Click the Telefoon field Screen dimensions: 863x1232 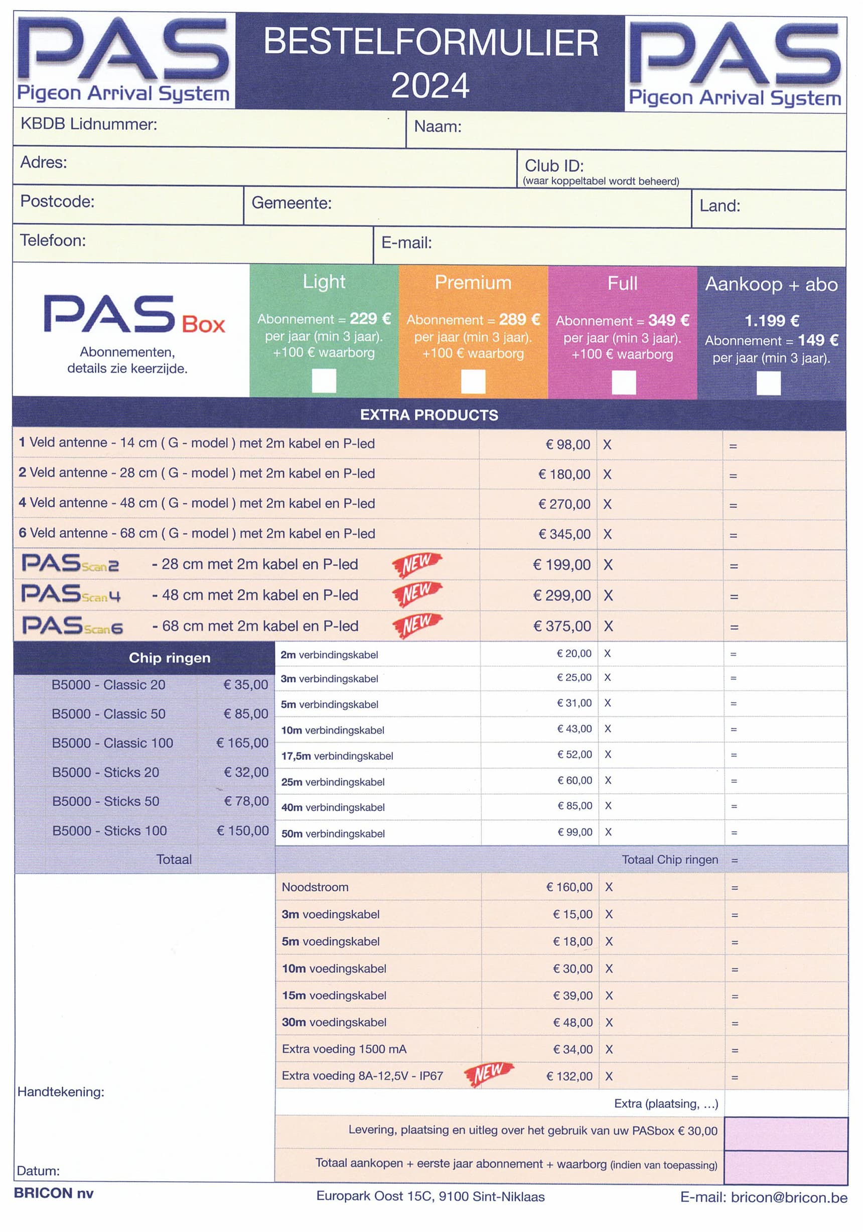pos(193,243)
